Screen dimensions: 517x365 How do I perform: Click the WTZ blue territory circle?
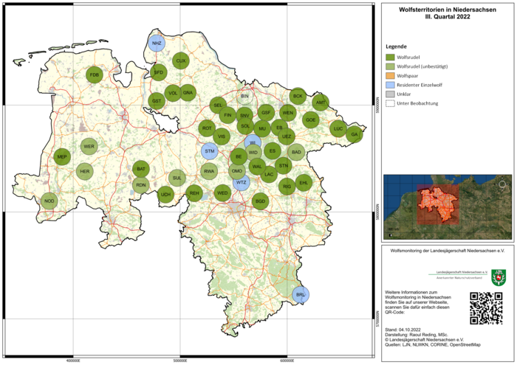coord(242,182)
